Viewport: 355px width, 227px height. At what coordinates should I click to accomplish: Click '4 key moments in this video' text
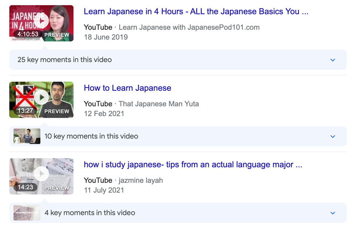click(90, 213)
